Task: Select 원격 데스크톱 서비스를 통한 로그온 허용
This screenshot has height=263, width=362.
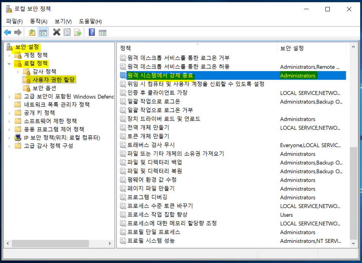Action: pos(179,67)
